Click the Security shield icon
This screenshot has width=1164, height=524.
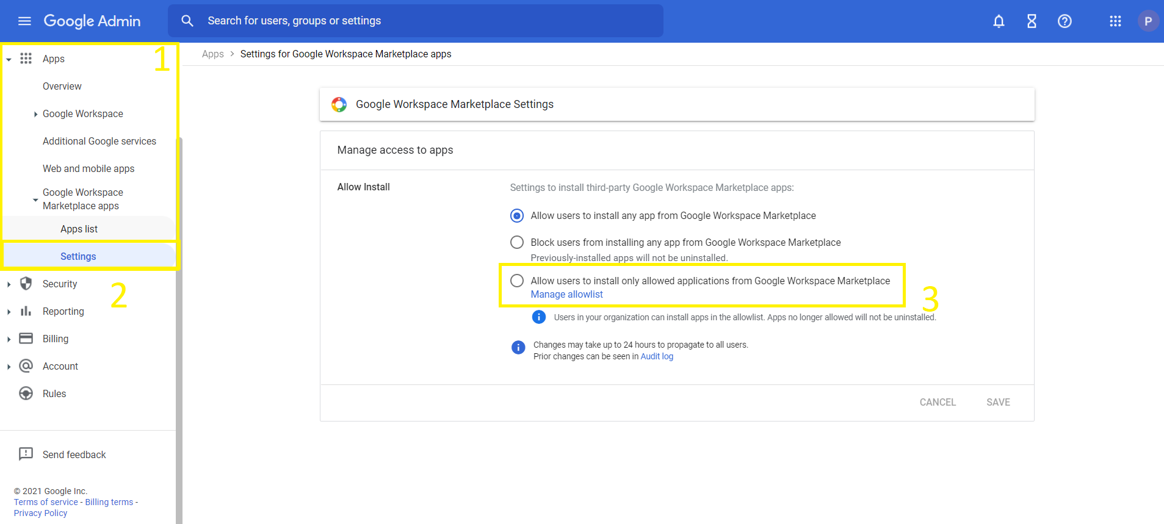click(26, 284)
